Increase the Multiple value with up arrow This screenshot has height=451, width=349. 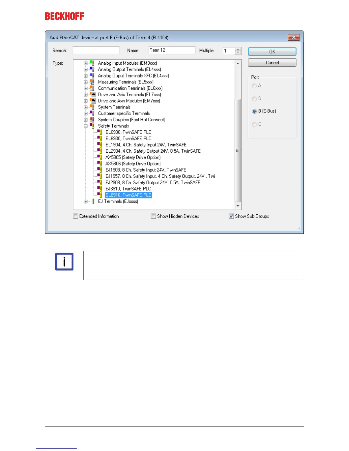[x=238, y=49]
